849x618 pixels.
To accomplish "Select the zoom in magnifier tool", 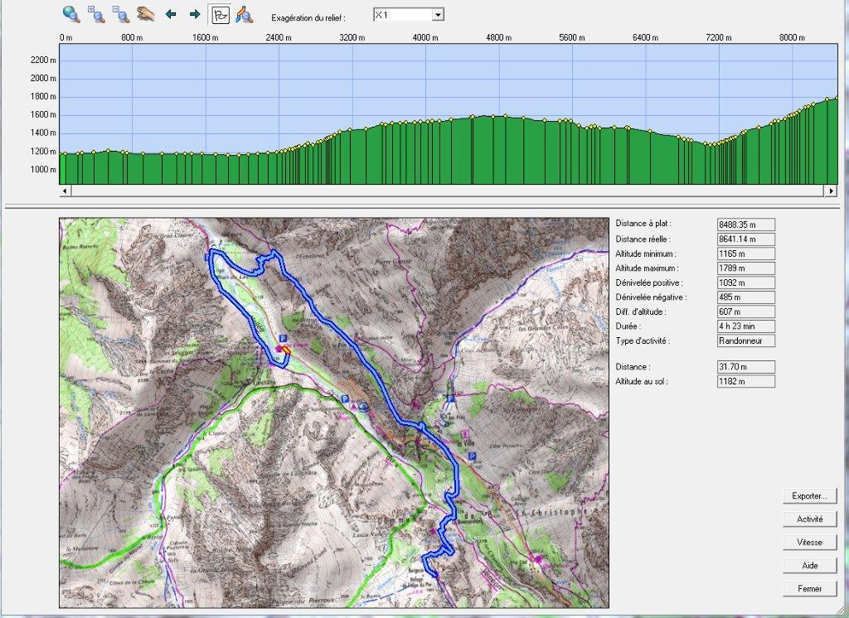I will pyautogui.click(x=96, y=14).
